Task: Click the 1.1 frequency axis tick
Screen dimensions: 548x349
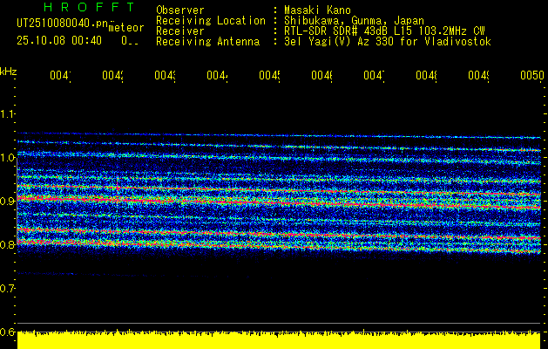Action: pos(8,114)
